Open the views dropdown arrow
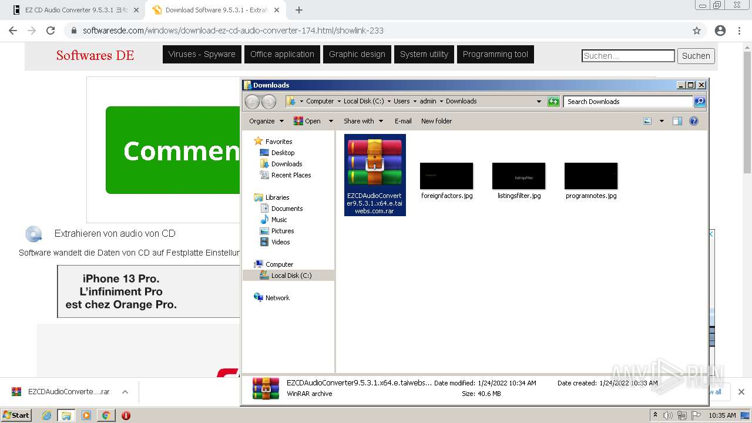Screen dimensions: 752x423 click(x=662, y=121)
